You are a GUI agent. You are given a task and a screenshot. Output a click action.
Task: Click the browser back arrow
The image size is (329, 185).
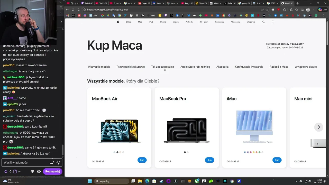coord(67,10)
